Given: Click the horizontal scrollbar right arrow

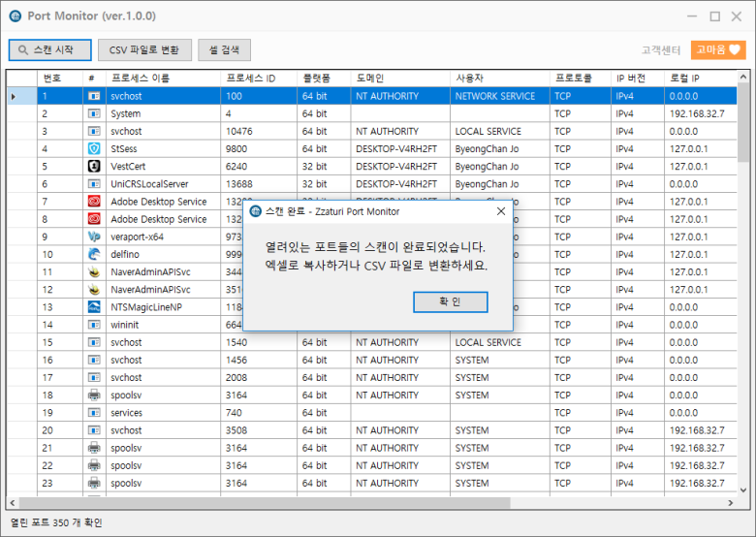Looking at the screenshot, I should pos(731,502).
